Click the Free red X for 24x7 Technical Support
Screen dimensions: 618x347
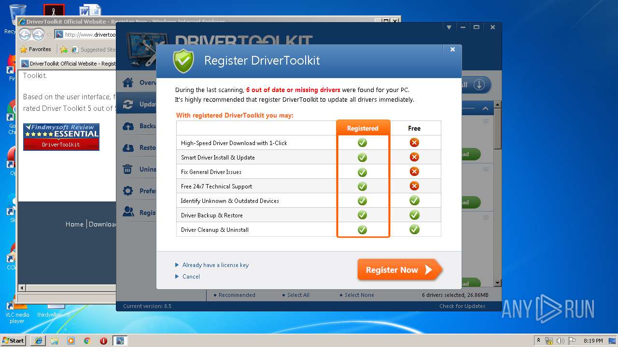[414, 186]
